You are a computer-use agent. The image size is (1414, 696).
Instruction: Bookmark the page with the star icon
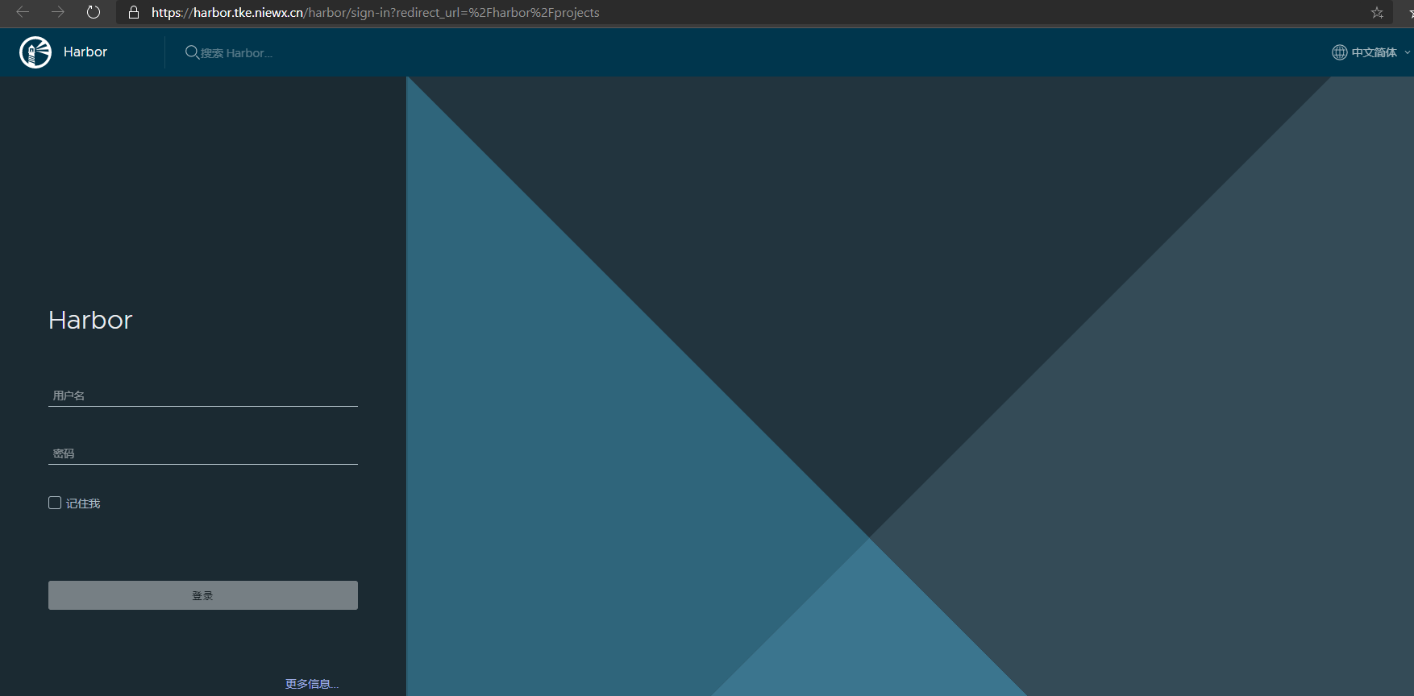click(1377, 12)
